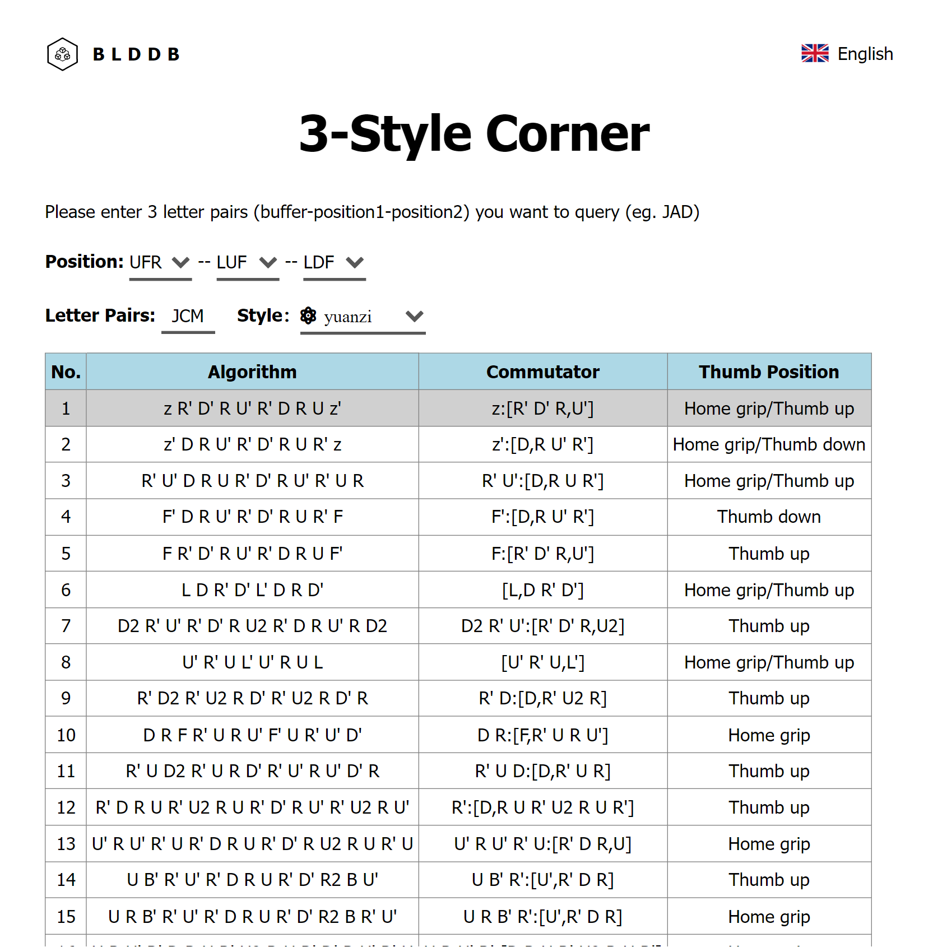Click the Thumb Position column header

coord(769,372)
